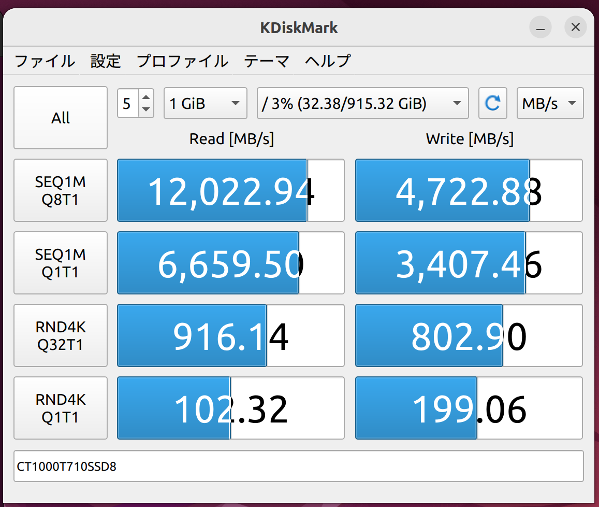Screen dimensions: 599x507
Task: Open the MB/s unit dropdown
Action: pyautogui.click(x=549, y=103)
